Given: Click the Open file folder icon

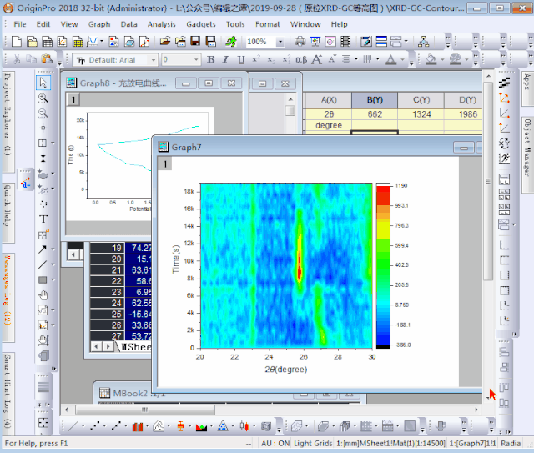Looking at the screenshot, I should pos(164,41).
